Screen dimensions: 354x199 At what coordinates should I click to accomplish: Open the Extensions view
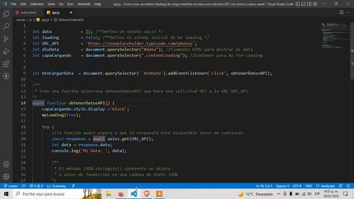tap(6, 64)
